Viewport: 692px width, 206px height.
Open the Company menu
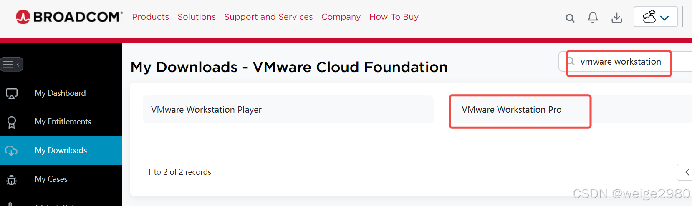(341, 17)
